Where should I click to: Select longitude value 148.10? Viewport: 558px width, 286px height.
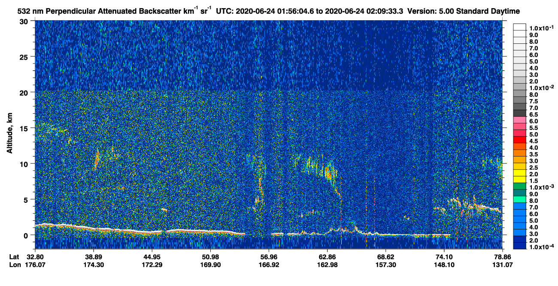pyautogui.click(x=444, y=265)
